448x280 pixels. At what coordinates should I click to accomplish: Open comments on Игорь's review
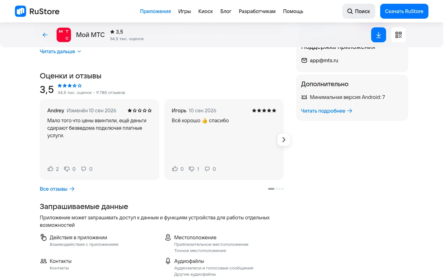pos(207,169)
